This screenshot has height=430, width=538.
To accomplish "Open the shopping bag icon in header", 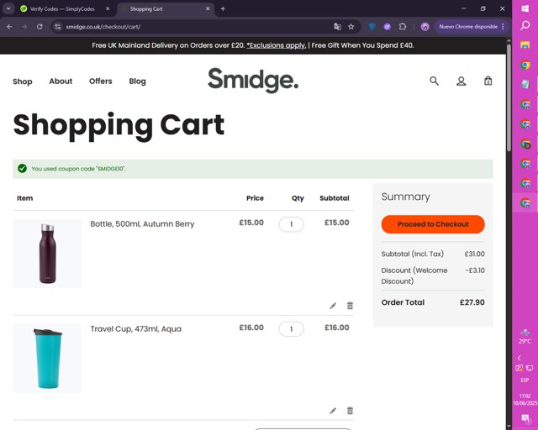I will (488, 81).
